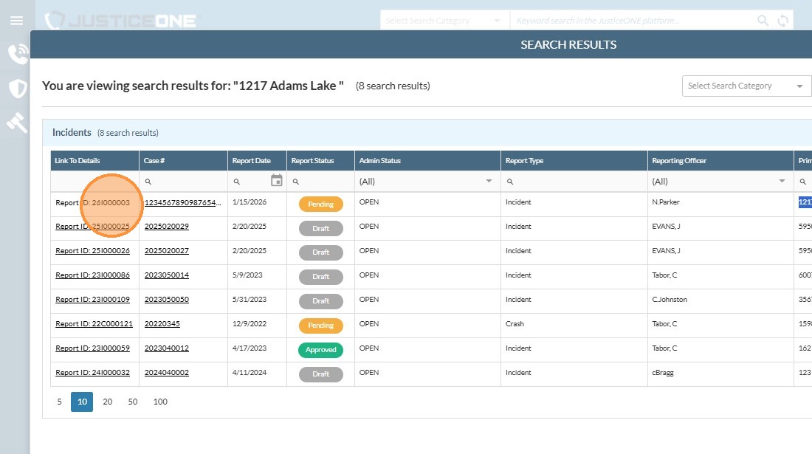Set page size to 20
This screenshot has height=454, width=812.
pyautogui.click(x=108, y=402)
